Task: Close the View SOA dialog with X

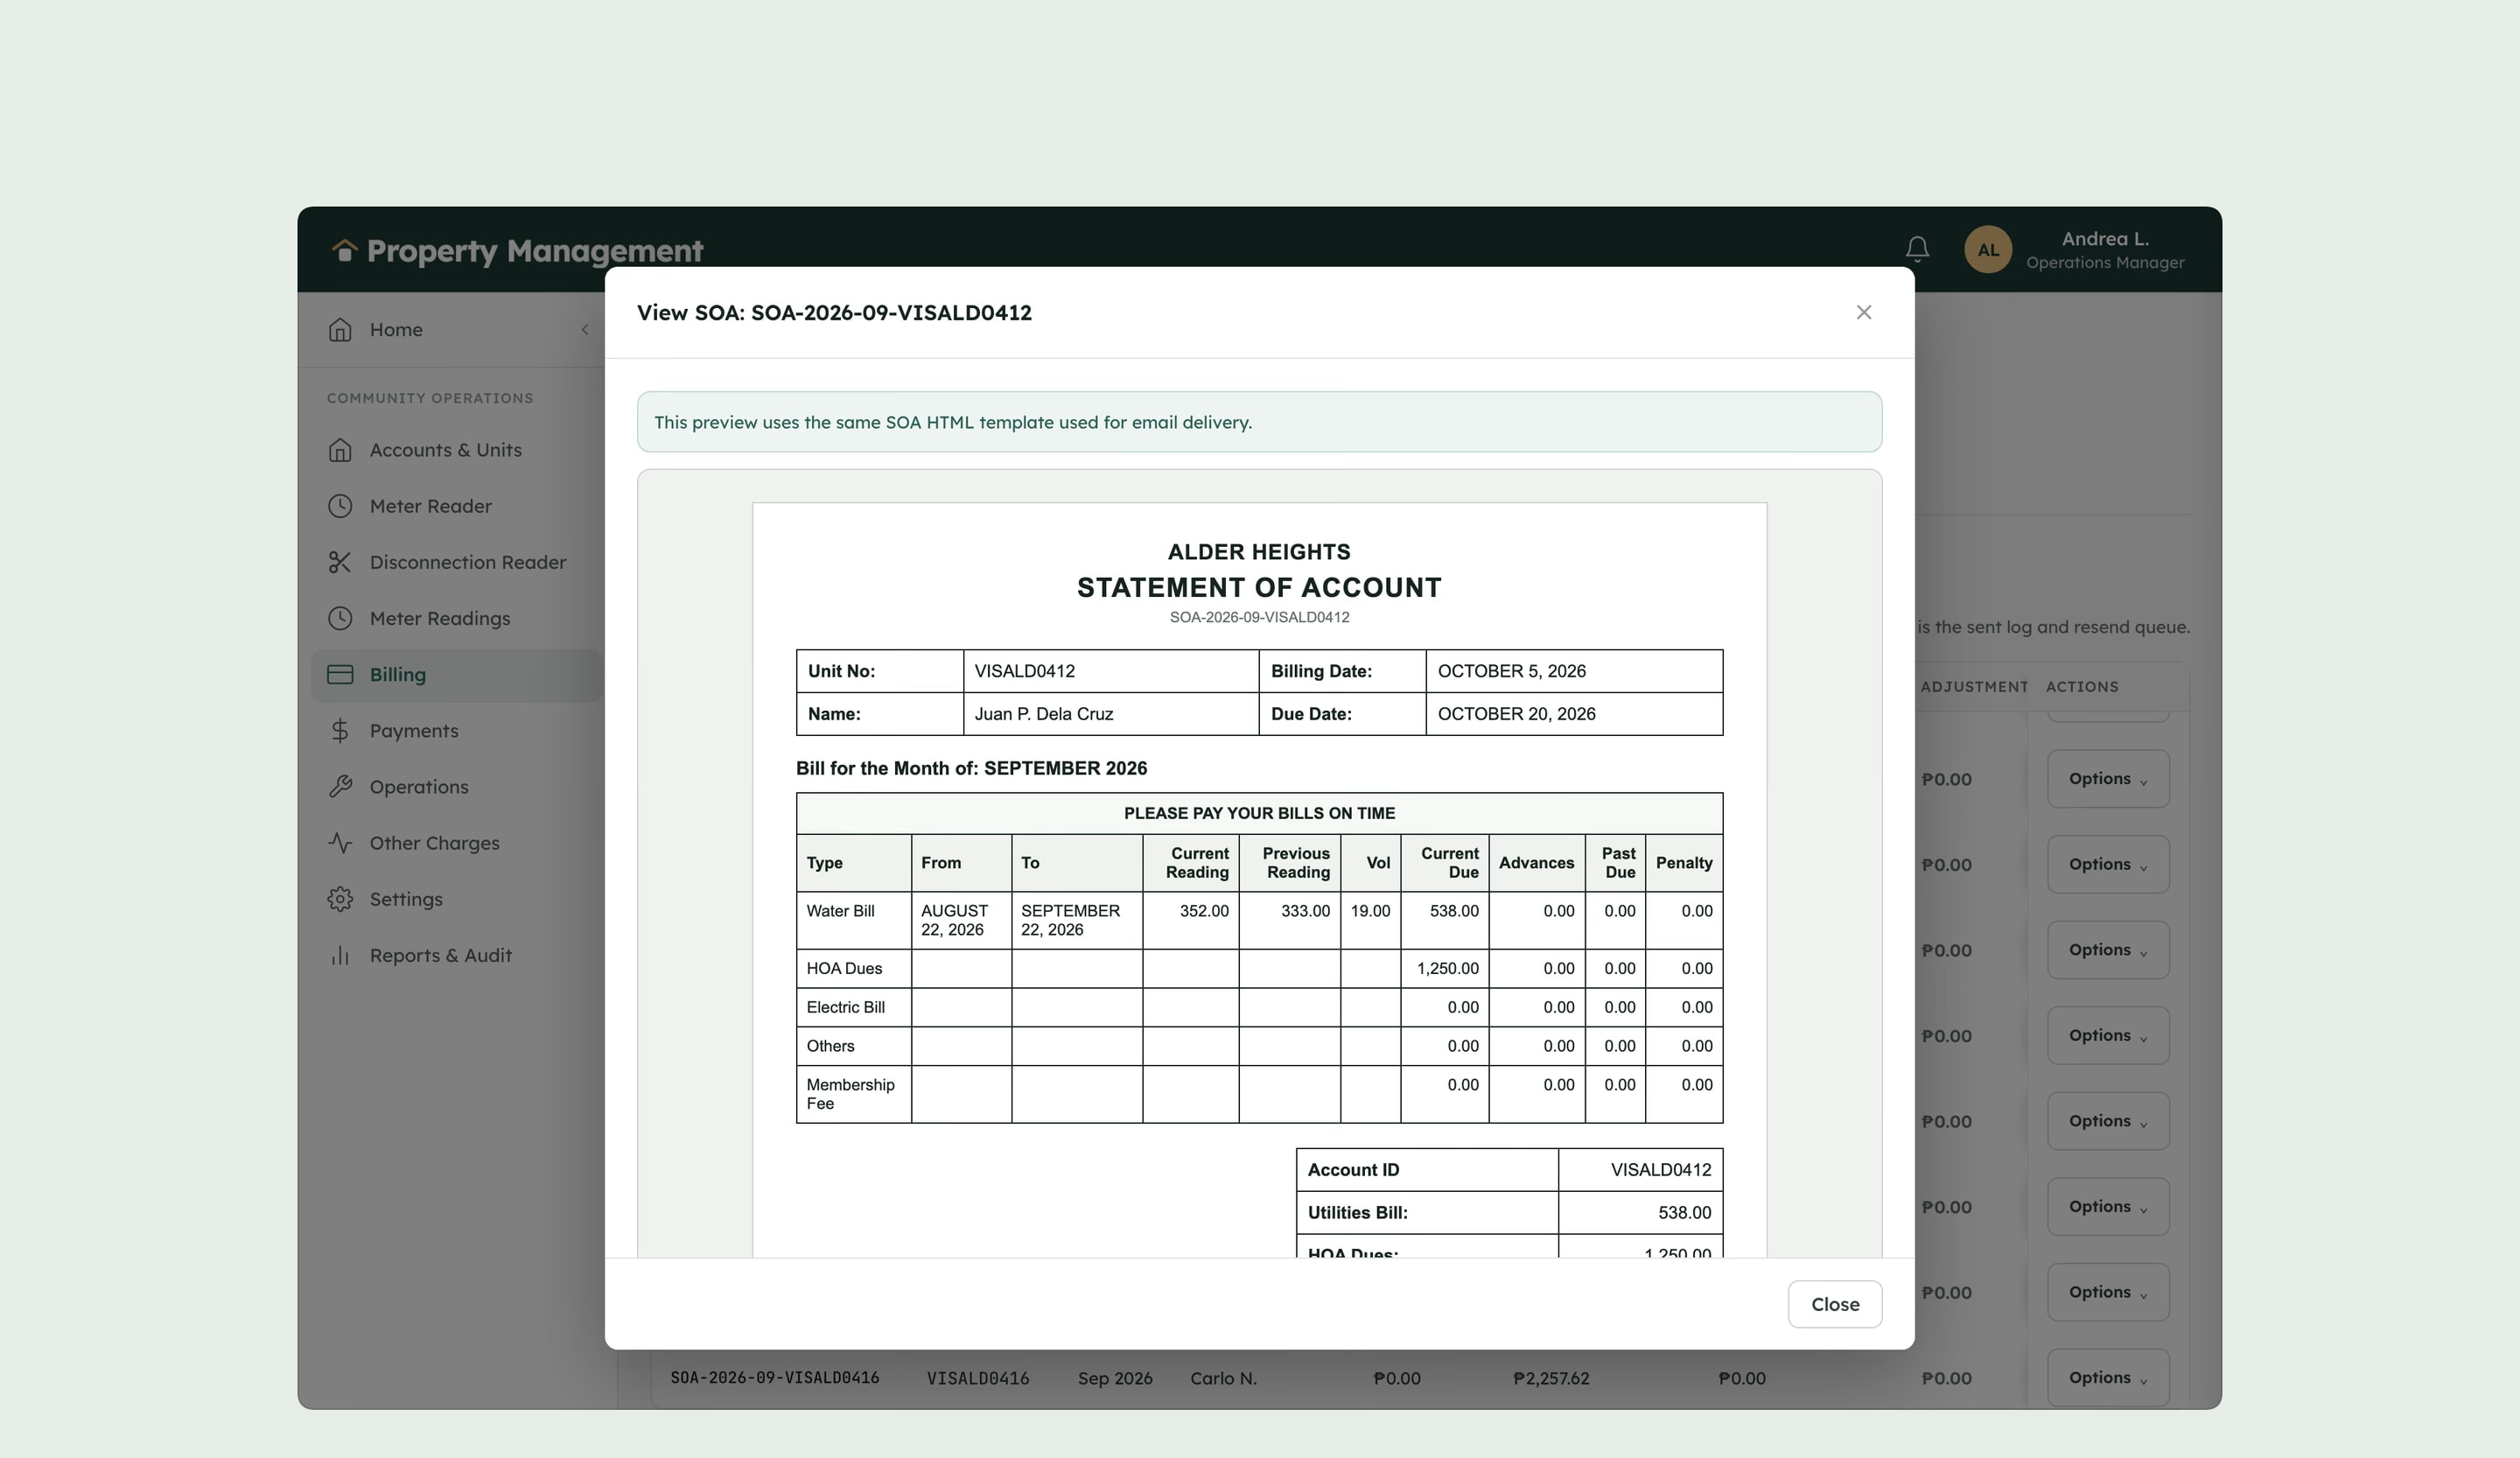Action: [1863, 312]
